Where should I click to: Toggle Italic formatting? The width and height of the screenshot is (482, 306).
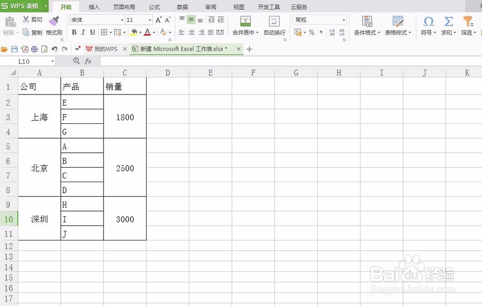click(83, 32)
